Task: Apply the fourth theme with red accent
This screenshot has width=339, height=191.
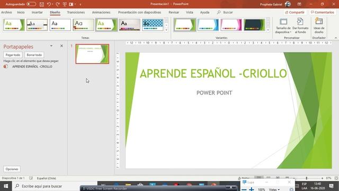Action: click(x=83, y=25)
